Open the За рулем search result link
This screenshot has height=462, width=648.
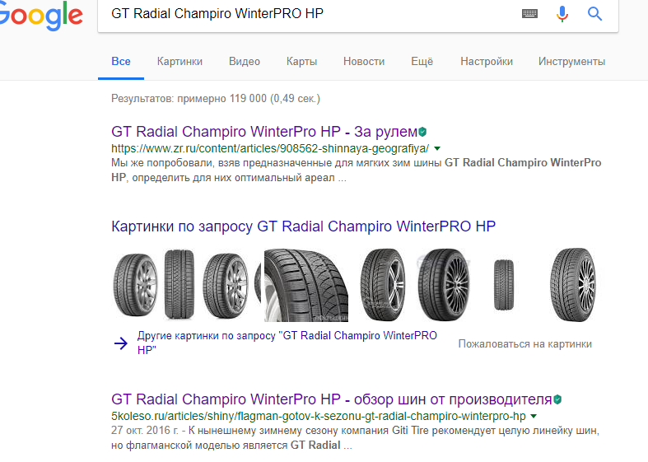[x=263, y=132]
